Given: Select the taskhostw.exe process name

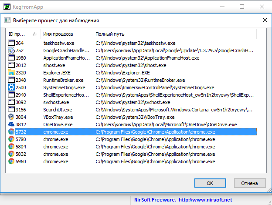Looking at the screenshot, I should [x=59, y=43].
